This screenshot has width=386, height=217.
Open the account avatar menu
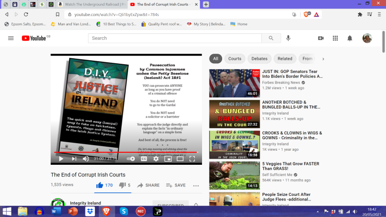367,38
